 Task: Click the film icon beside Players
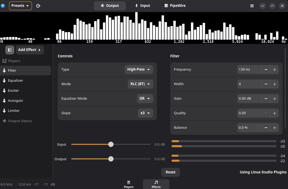(x=4, y=61)
